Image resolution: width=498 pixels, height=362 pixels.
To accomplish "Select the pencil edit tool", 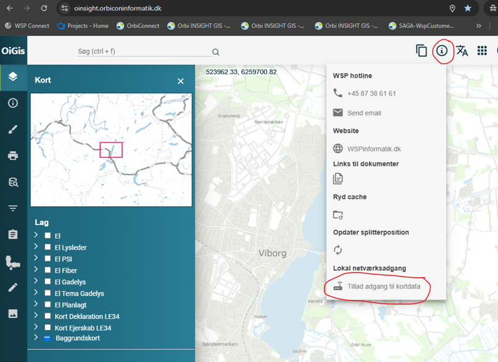I will [x=13, y=287].
